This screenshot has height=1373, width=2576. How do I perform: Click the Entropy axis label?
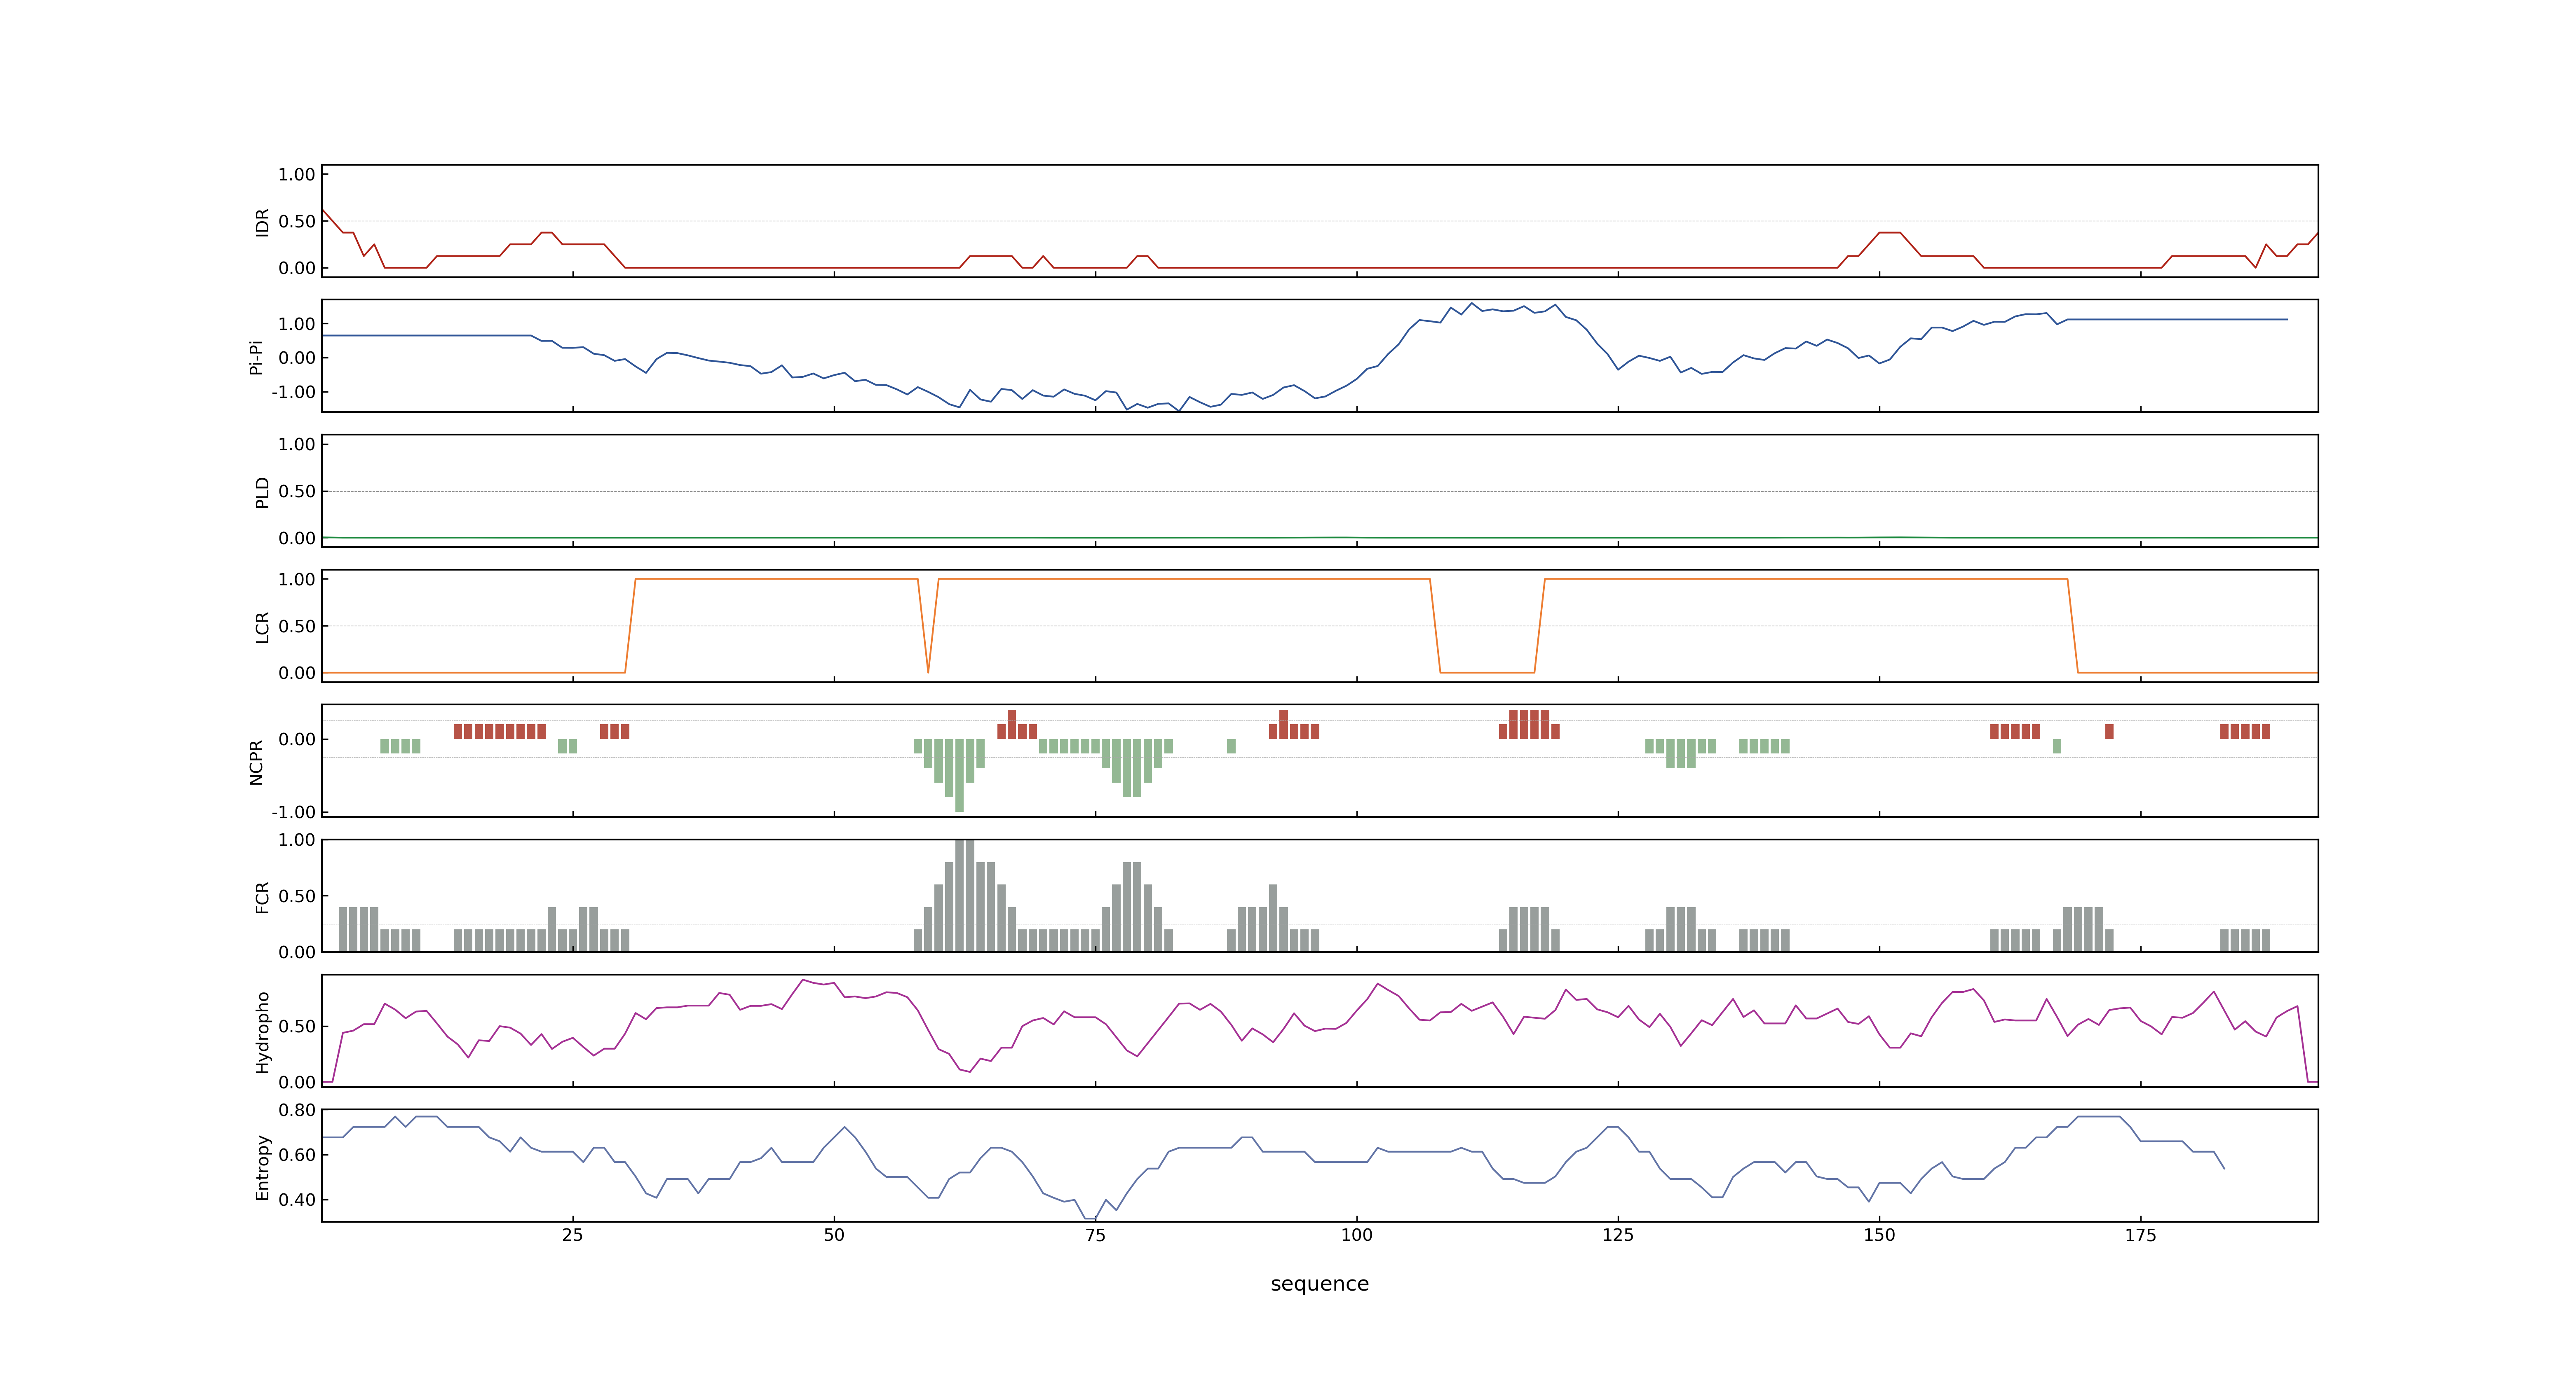click(x=263, y=1166)
